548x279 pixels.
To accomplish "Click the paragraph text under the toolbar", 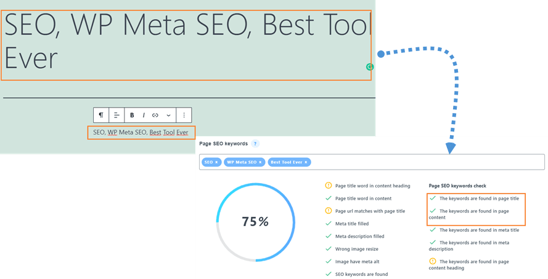I will 141,132.
